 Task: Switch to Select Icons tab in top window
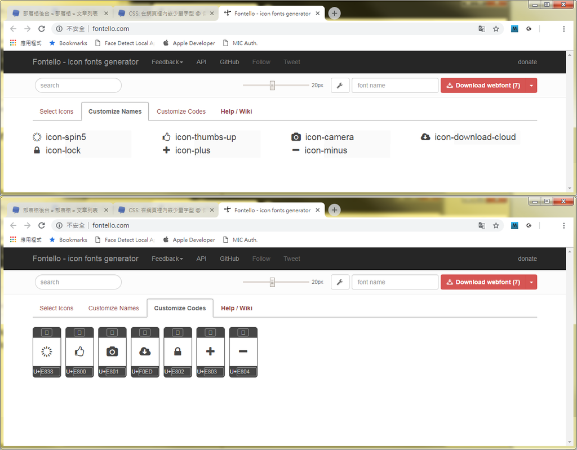(56, 112)
